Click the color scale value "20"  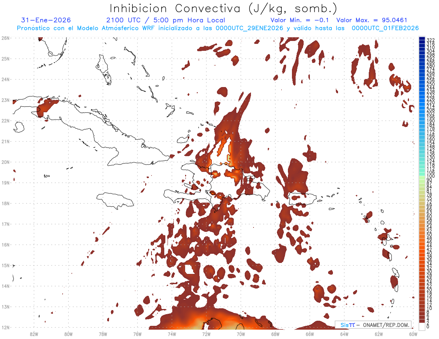click(429, 290)
